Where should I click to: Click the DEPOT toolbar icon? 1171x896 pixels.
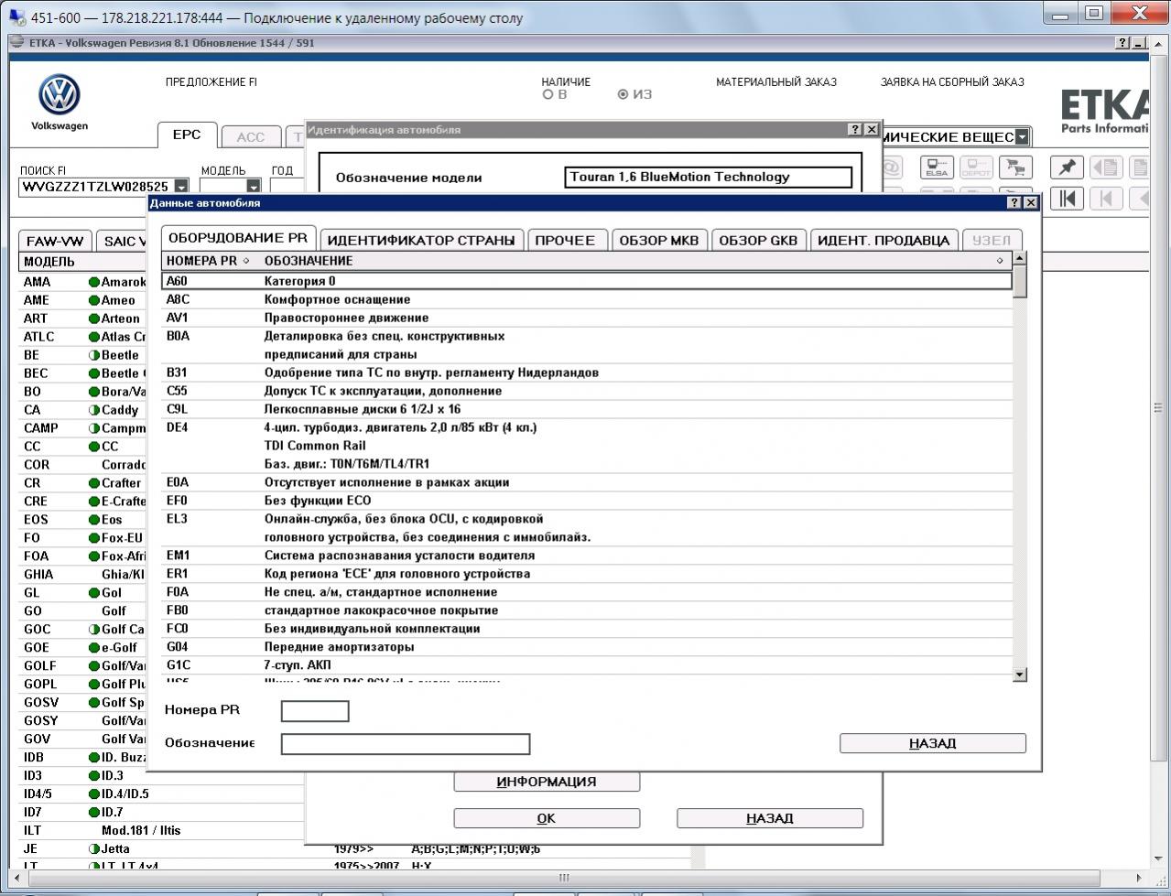tap(975, 167)
